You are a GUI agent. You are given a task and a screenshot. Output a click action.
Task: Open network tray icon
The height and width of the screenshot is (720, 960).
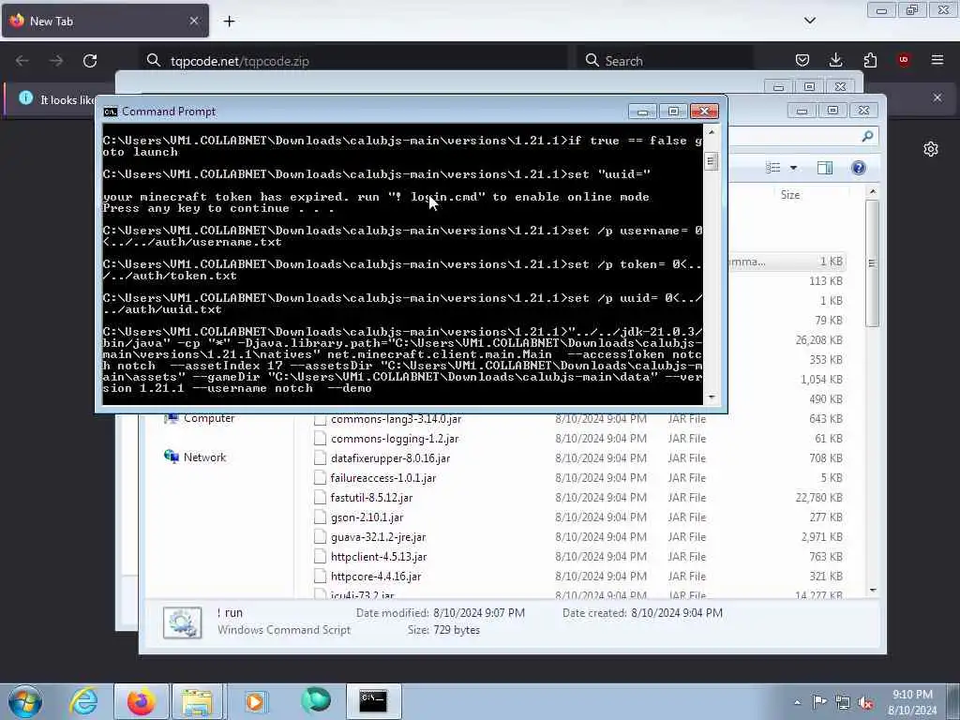pyautogui.click(x=843, y=703)
